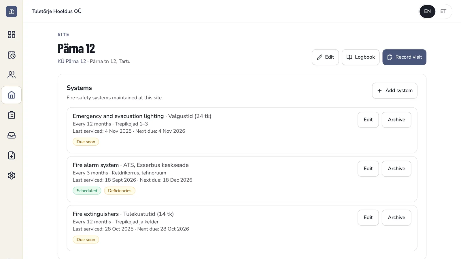
Task: Open the dashboard grid icon in sidebar
Action: pyautogui.click(x=12, y=35)
